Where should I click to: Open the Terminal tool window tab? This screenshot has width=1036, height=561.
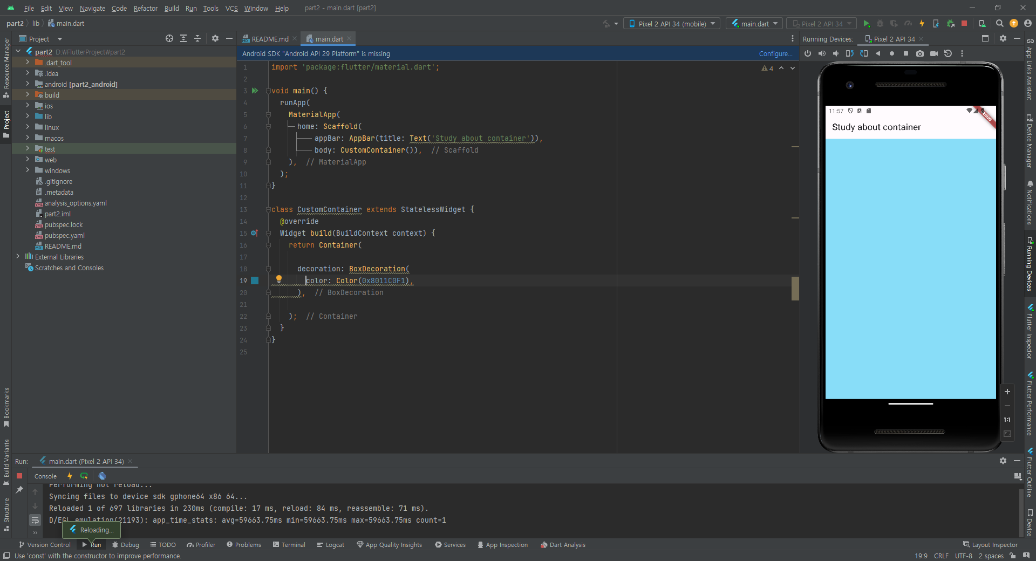click(289, 545)
